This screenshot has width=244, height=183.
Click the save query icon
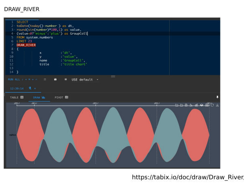55,79
